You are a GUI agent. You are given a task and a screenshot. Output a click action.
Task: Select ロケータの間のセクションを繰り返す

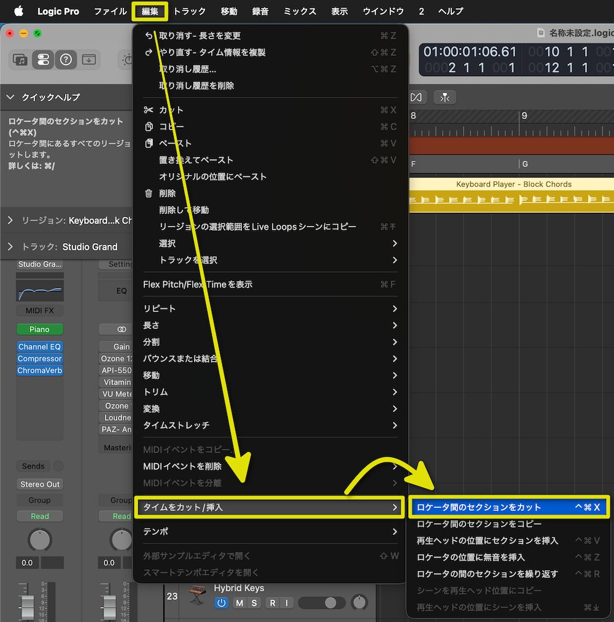tap(508, 574)
